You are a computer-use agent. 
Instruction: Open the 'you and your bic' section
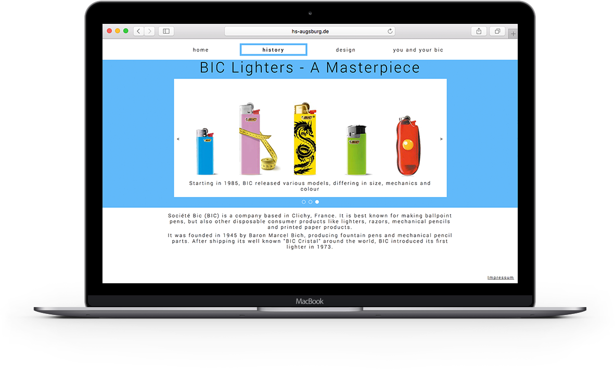coord(418,49)
